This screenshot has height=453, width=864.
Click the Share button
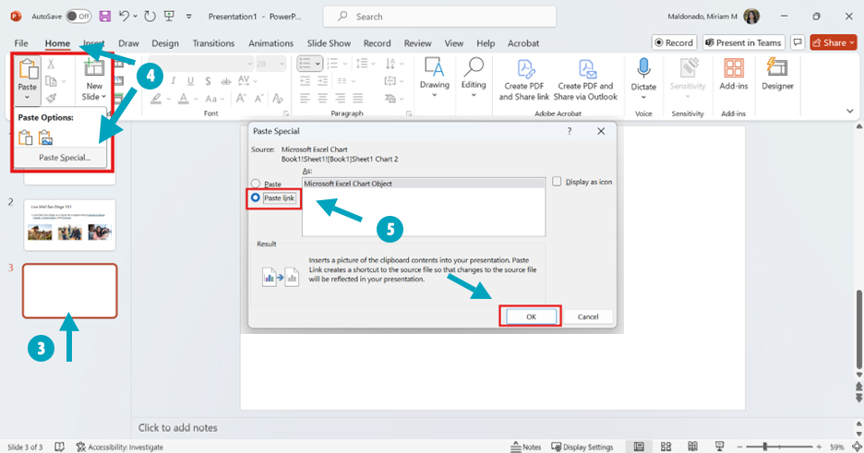834,42
